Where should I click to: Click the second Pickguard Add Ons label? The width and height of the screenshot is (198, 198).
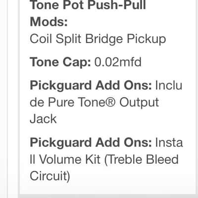pos(91,143)
